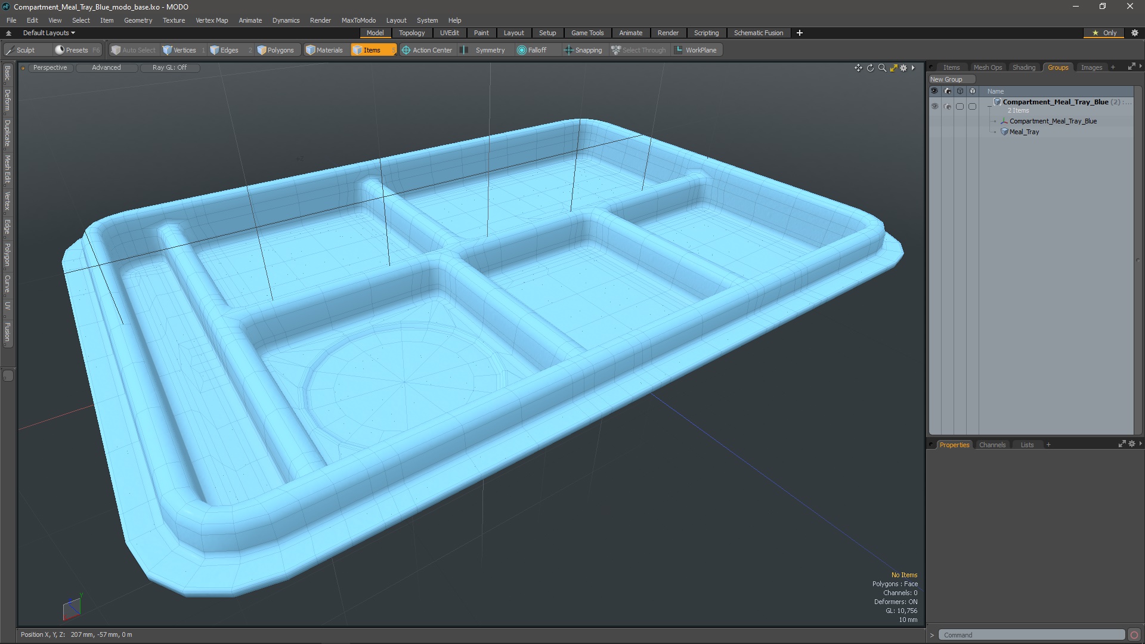Toggle the star Only layout button
1145x644 pixels.
tap(1104, 33)
